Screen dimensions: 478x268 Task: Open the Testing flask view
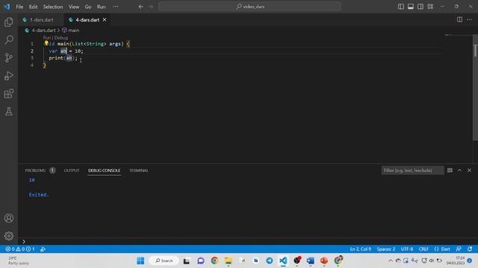[x=9, y=112]
